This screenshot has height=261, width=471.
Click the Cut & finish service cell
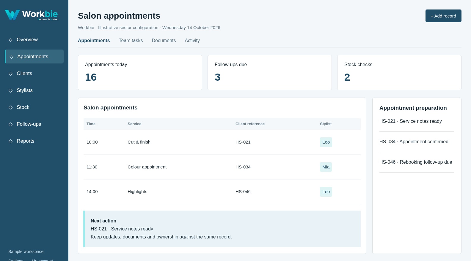(139, 142)
